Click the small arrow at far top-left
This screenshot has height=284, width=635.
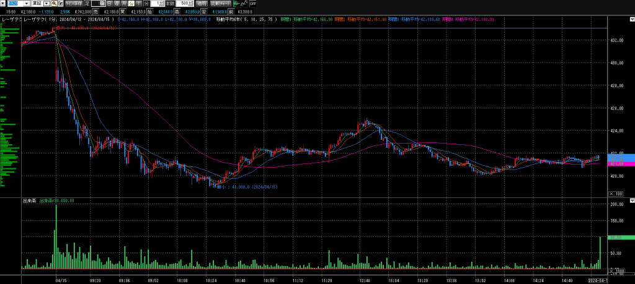(2, 4)
